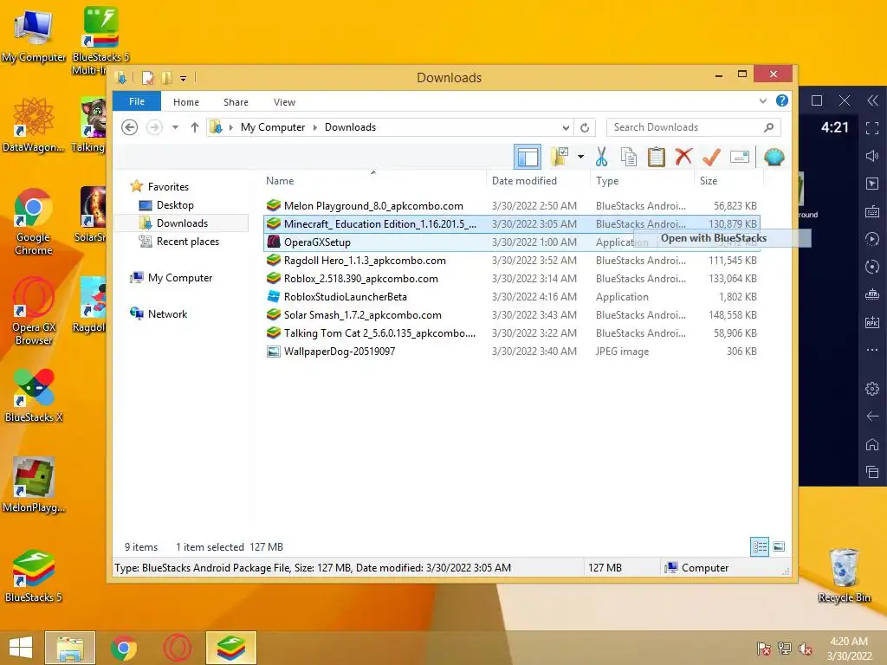887x665 pixels.
Task: Select Desktop under Favorites
Action: 175,204
